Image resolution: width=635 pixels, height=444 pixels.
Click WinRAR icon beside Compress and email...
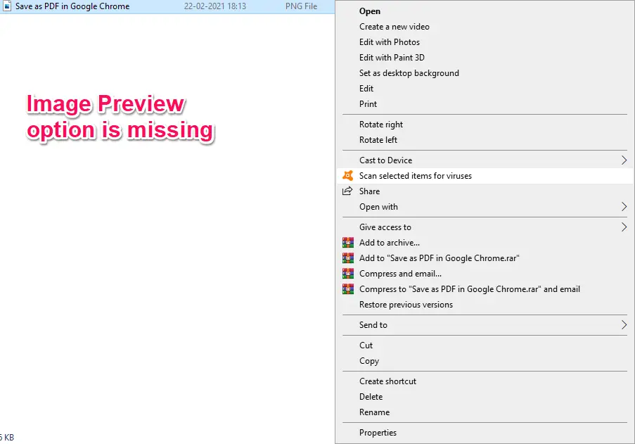coord(348,274)
